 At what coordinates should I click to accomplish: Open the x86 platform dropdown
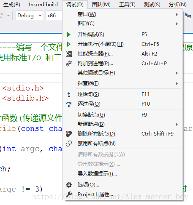54,16
